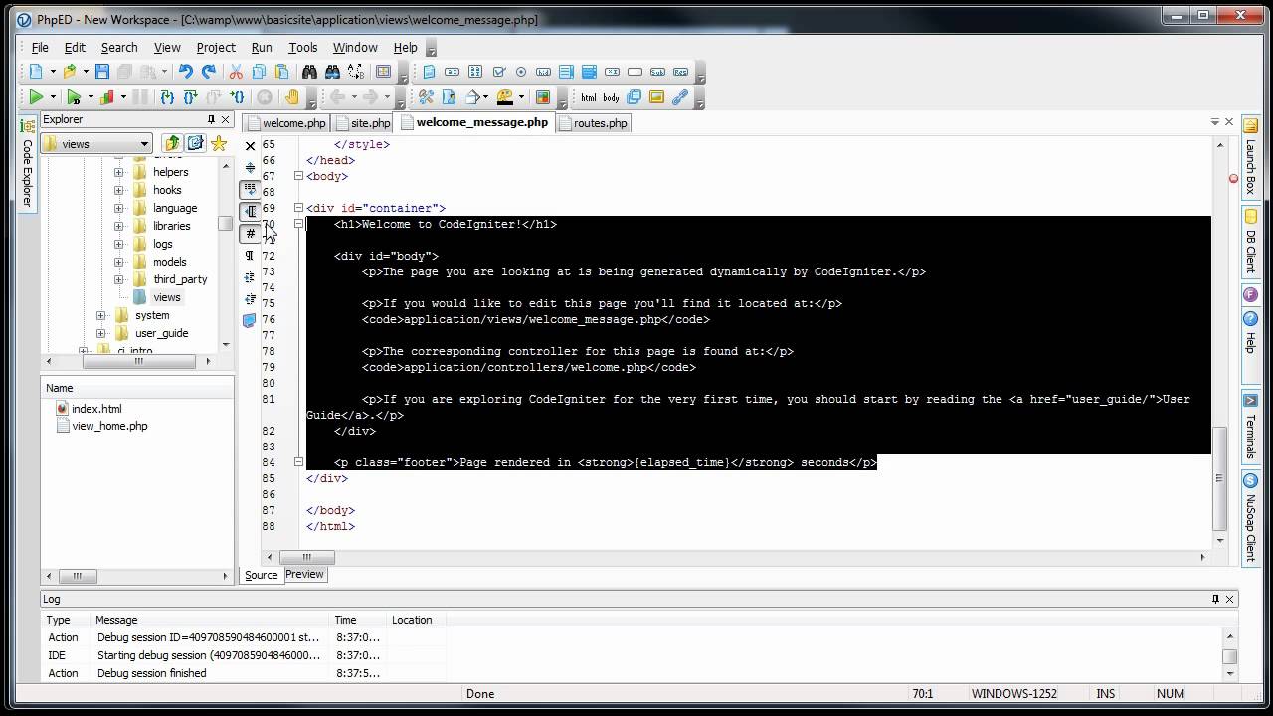Image resolution: width=1273 pixels, height=716 pixels.
Task: Go up one folder in Explorer
Action: point(172,144)
